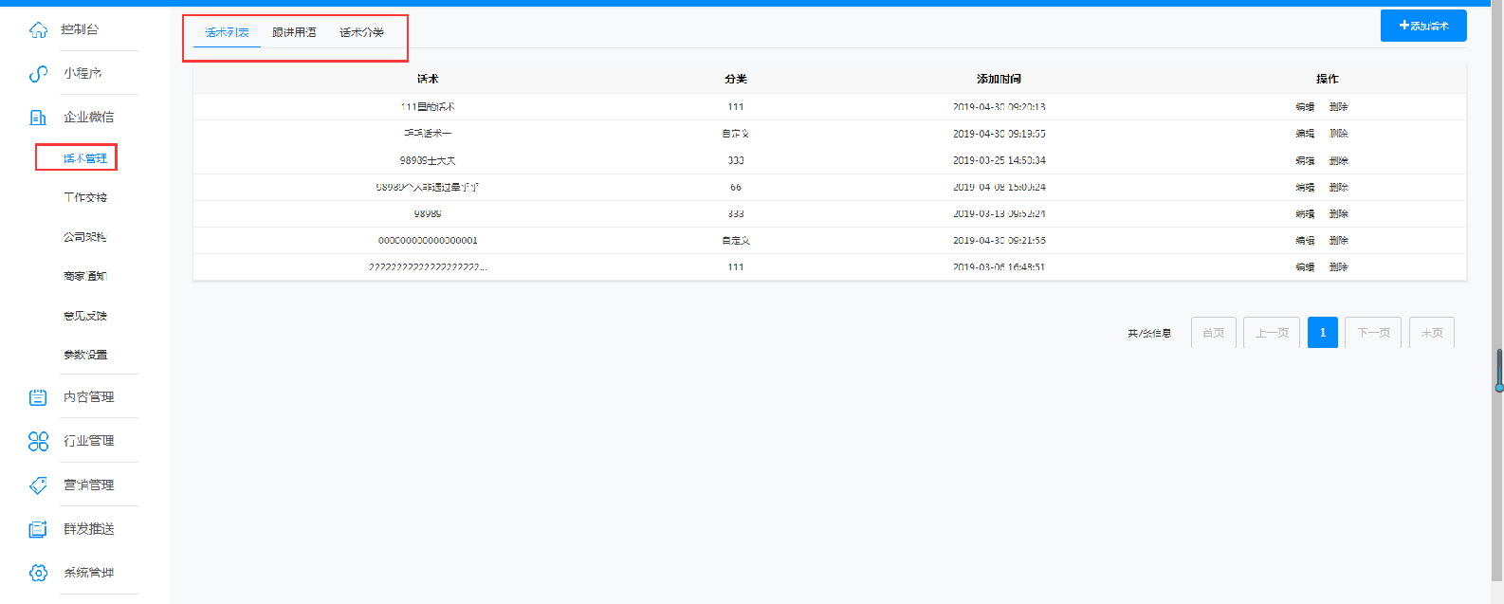Delete the row dated 2019-04-30 09:19:55
The width and height of the screenshot is (1504, 604).
click(x=1338, y=134)
